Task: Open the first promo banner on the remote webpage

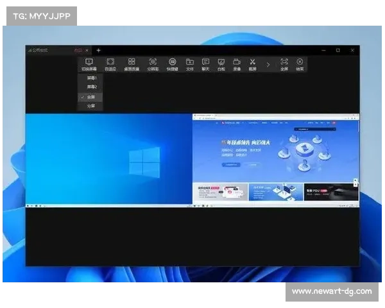Action: [220, 192]
